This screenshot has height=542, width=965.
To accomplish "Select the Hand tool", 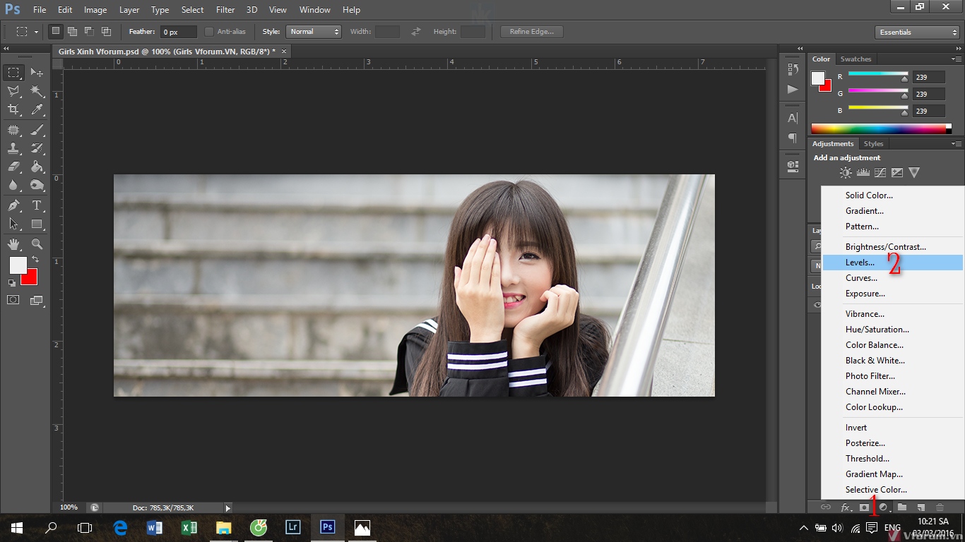I will (13, 244).
